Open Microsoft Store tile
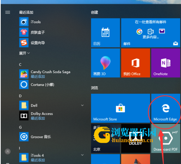181x164 pixels. tap(121, 108)
